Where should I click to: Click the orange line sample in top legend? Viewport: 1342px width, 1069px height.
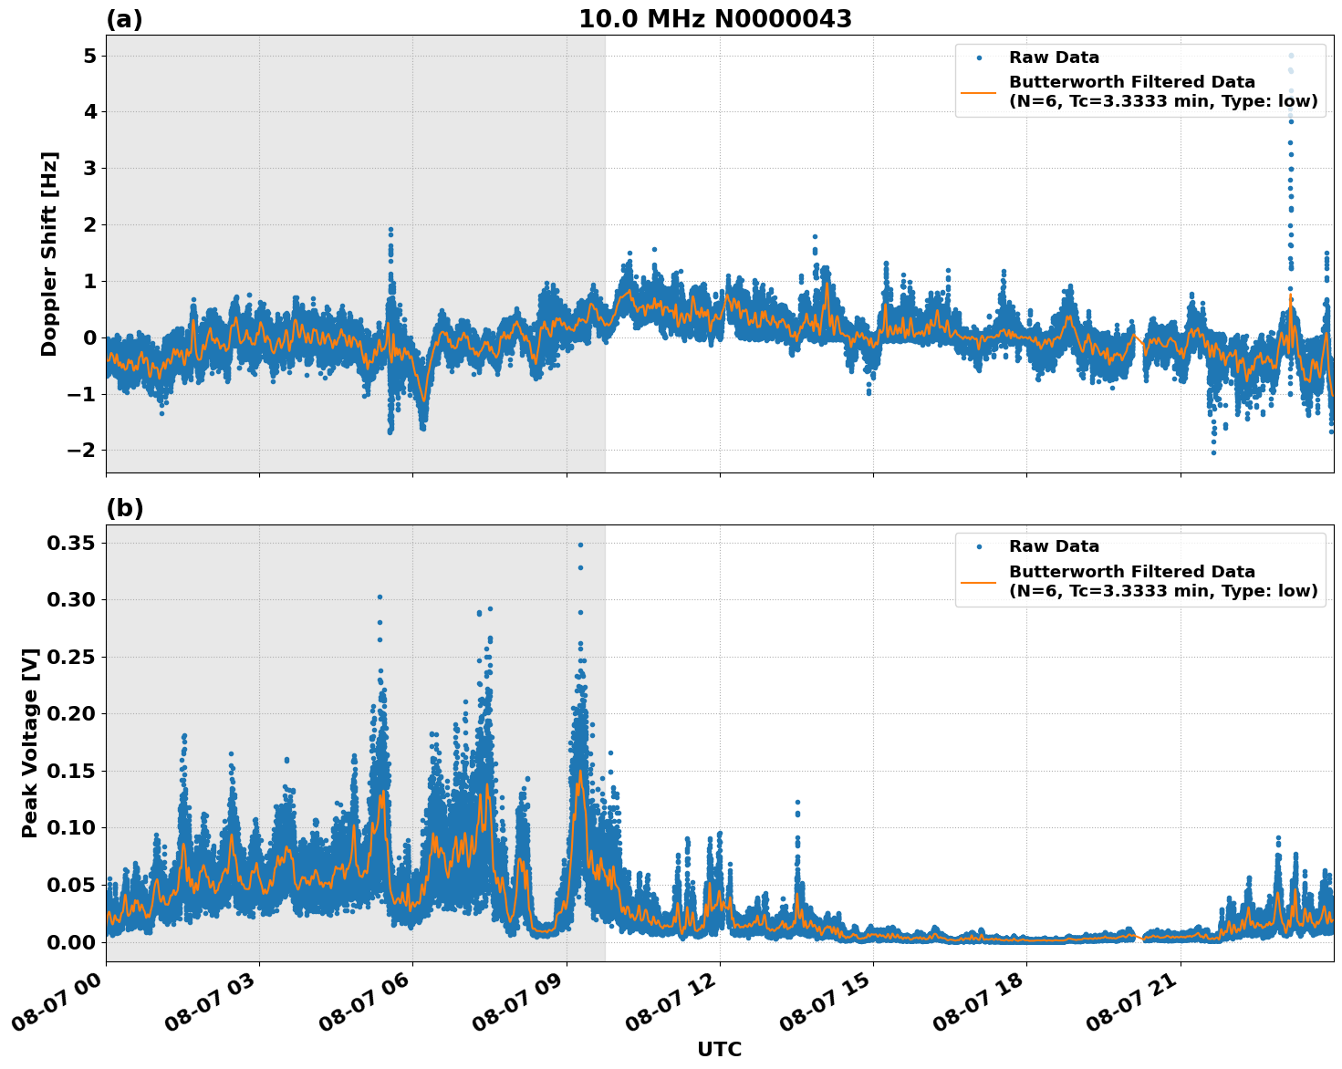pos(979,94)
